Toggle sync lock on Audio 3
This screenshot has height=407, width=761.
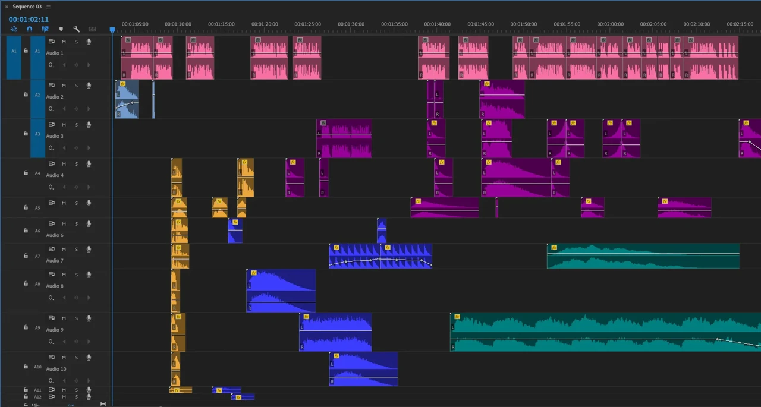(51, 125)
